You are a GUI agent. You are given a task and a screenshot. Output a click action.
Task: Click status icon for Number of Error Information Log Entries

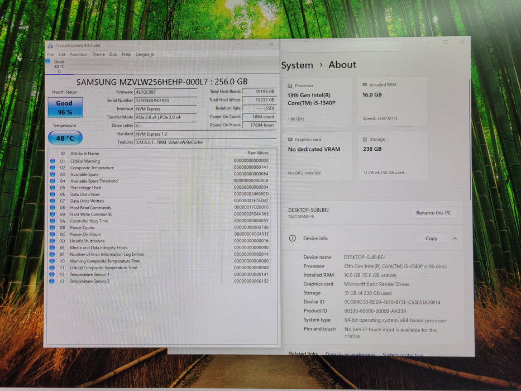(x=52, y=254)
